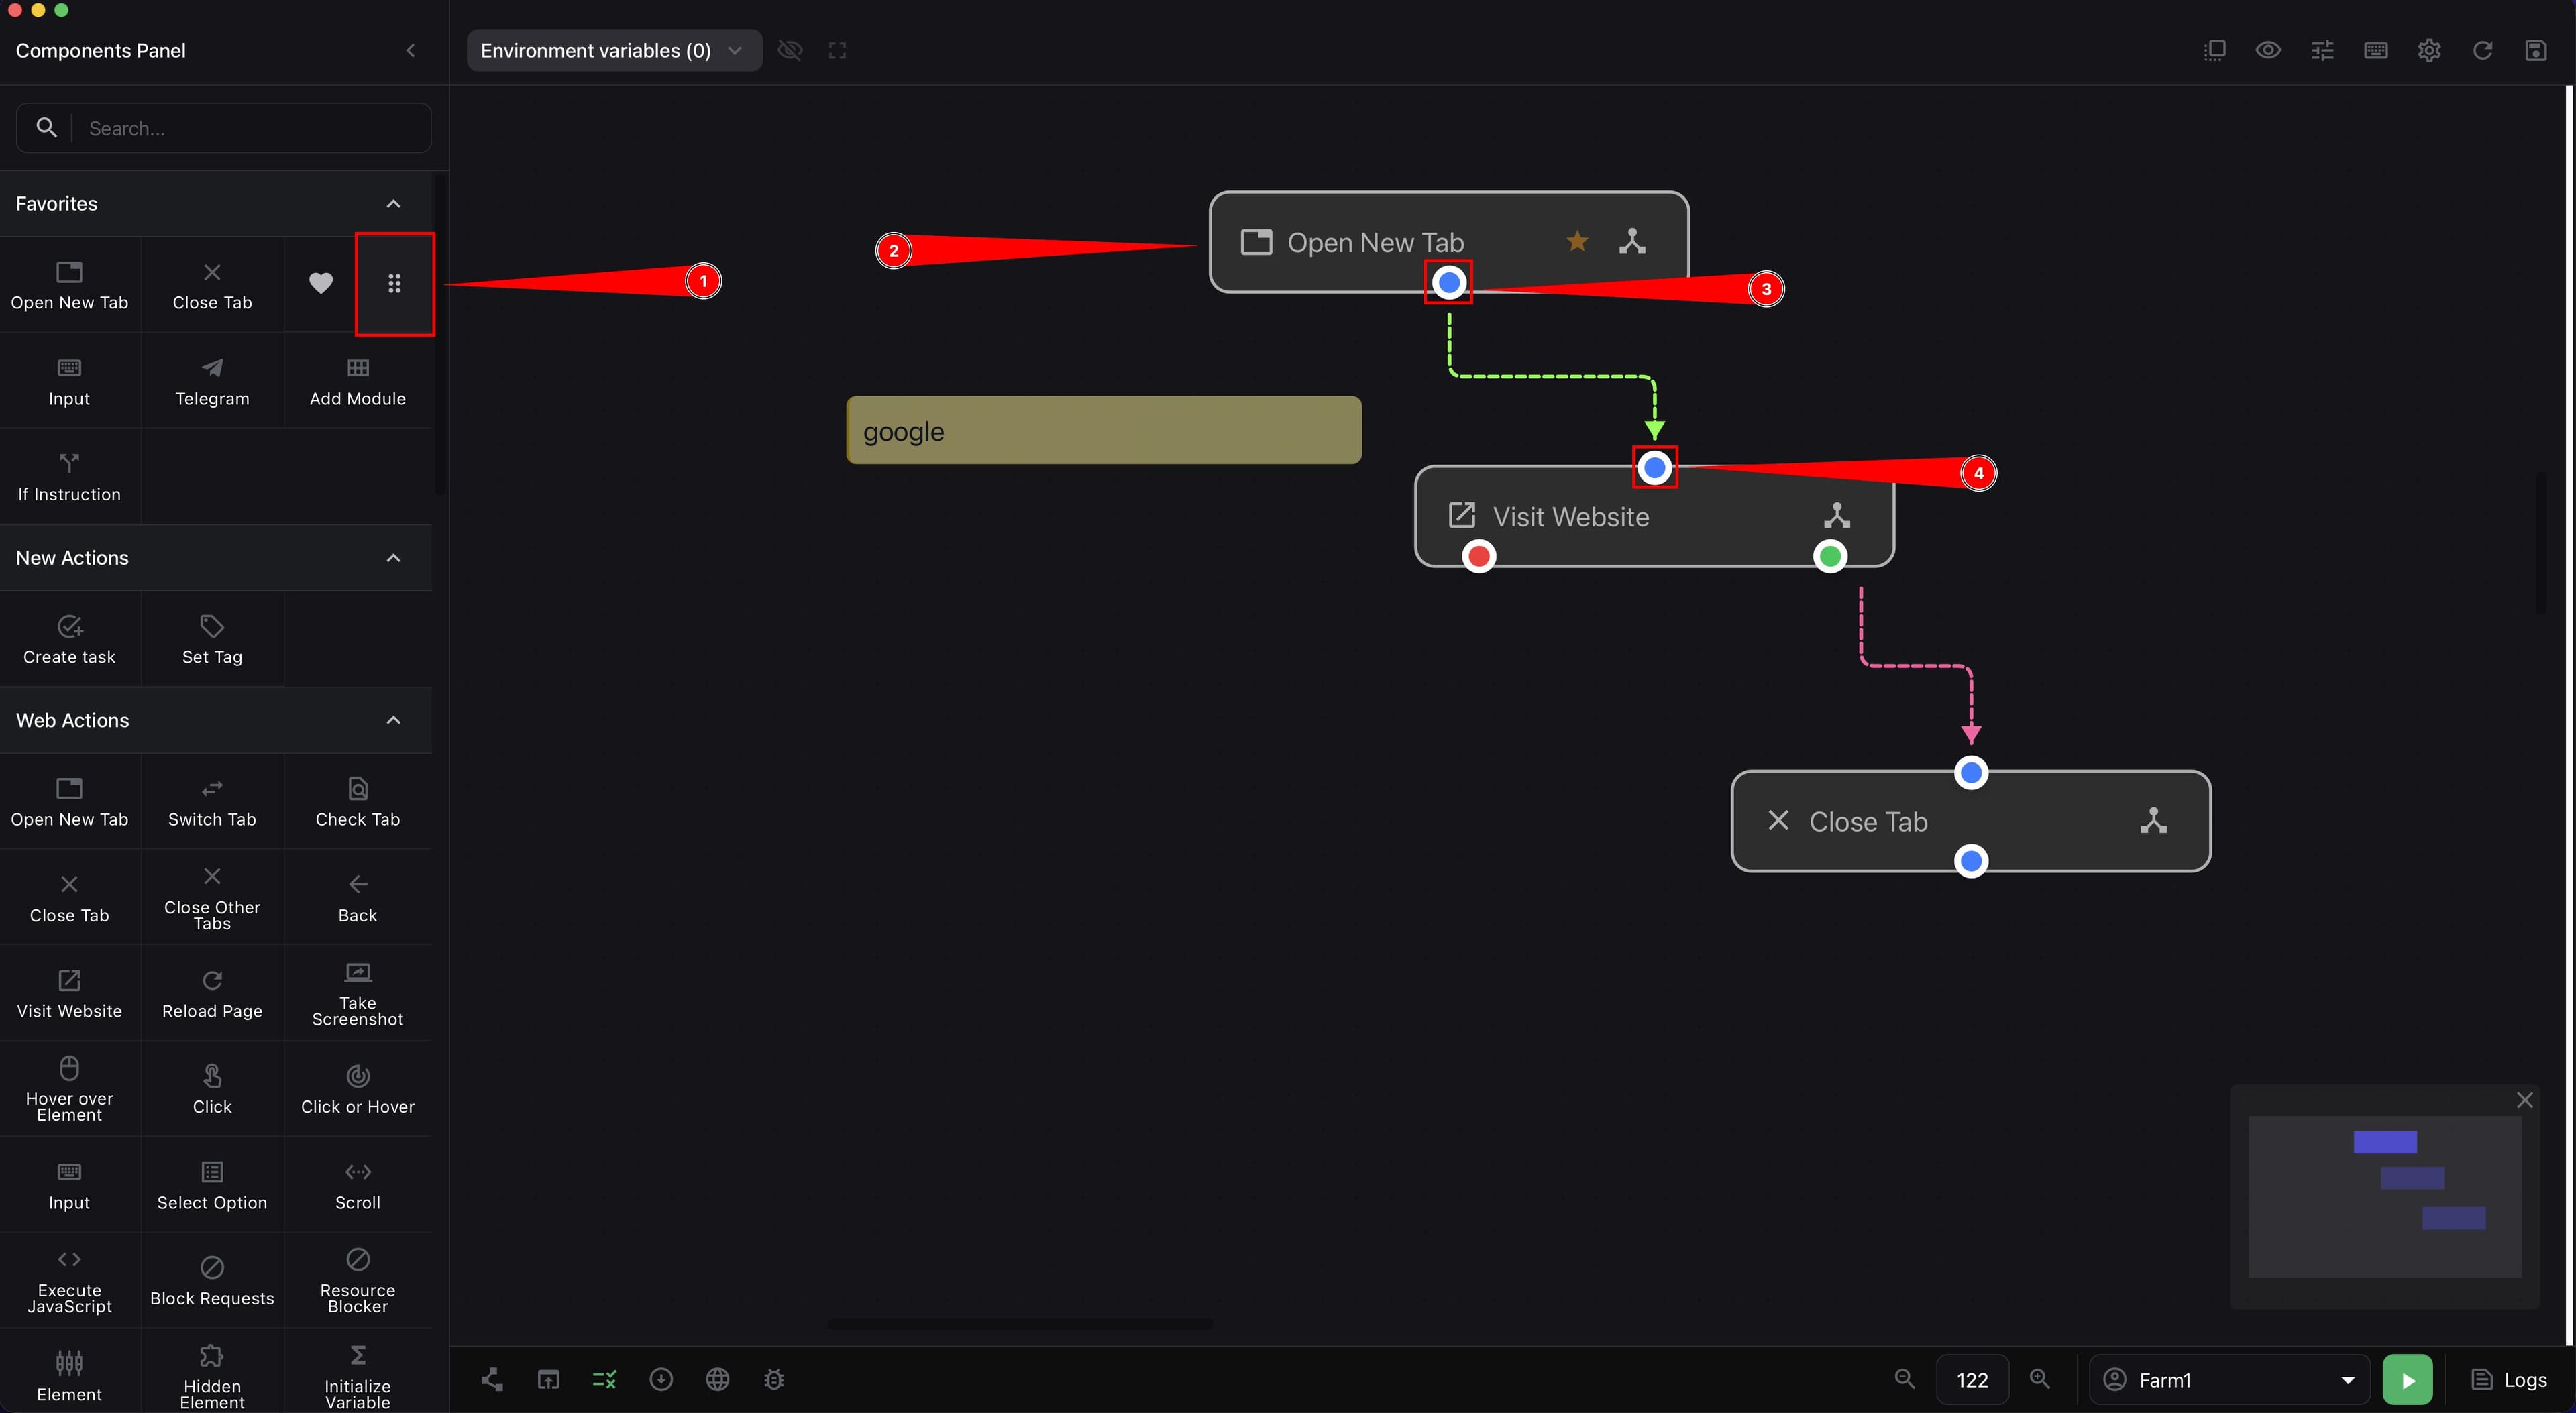Click the share icon in bottom toolbar

click(x=492, y=1380)
